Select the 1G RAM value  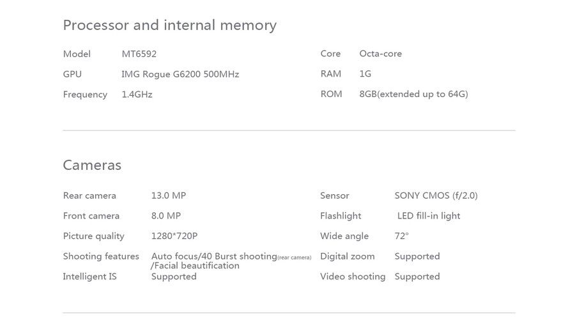coord(365,73)
